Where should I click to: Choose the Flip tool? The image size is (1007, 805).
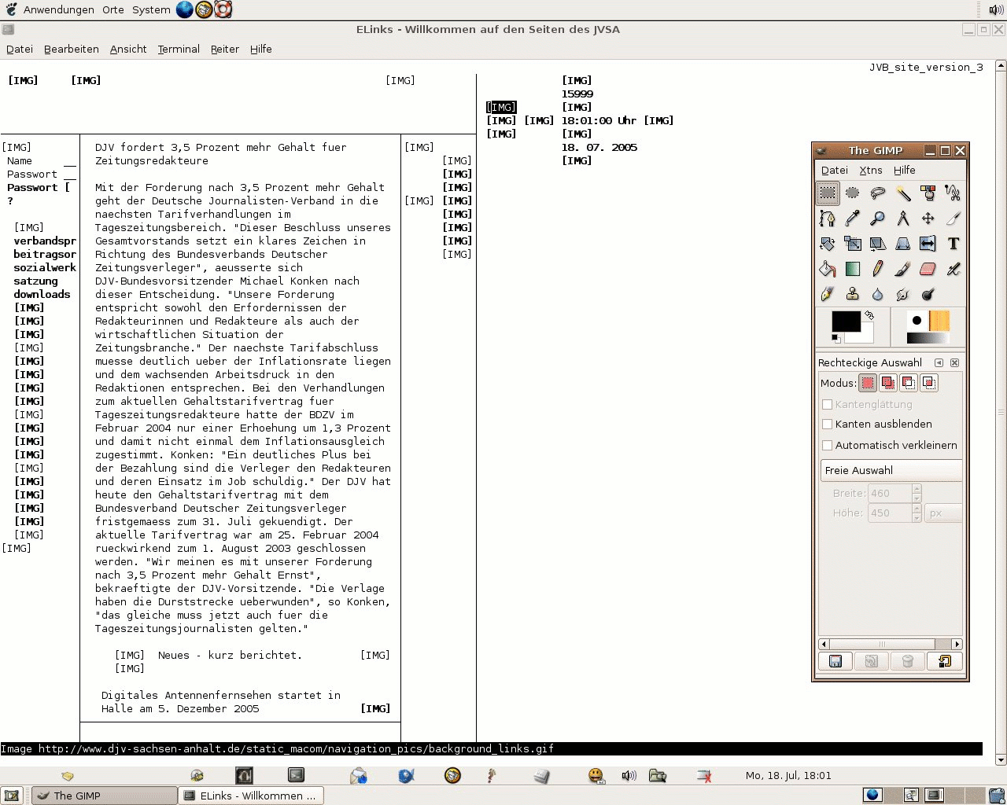928,244
